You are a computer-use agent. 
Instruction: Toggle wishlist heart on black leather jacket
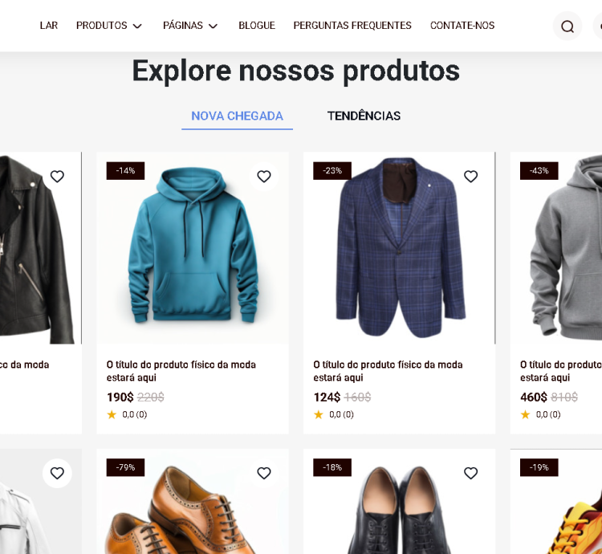[57, 177]
